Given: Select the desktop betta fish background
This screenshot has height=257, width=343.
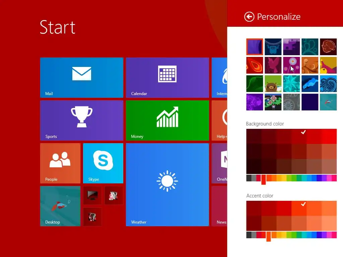Looking at the screenshot, I should tap(328, 102).
